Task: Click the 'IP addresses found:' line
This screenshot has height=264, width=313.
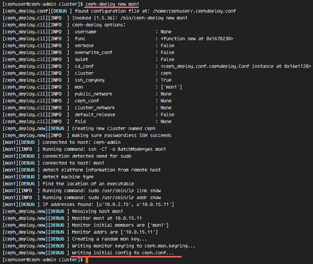Action: tap(108, 204)
